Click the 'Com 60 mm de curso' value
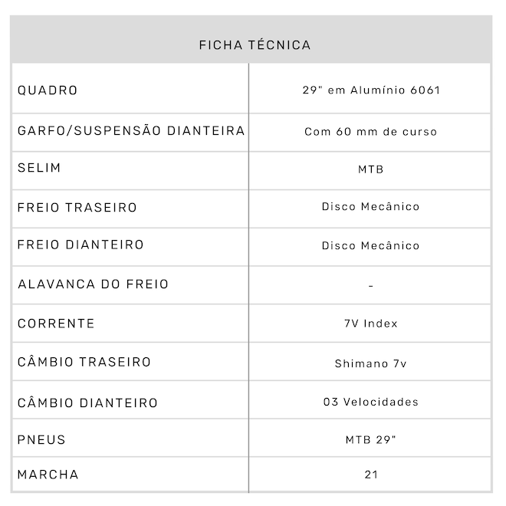This screenshot has height=506, width=506. pos(371,132)
